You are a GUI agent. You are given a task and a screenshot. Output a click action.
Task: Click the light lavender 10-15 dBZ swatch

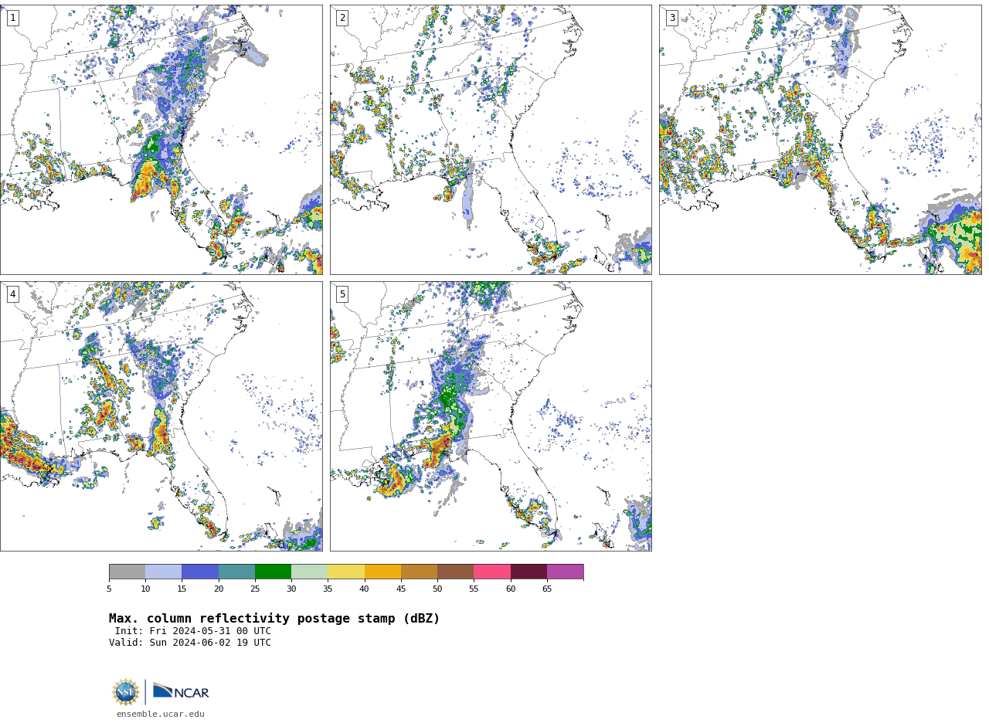[163, 572]
